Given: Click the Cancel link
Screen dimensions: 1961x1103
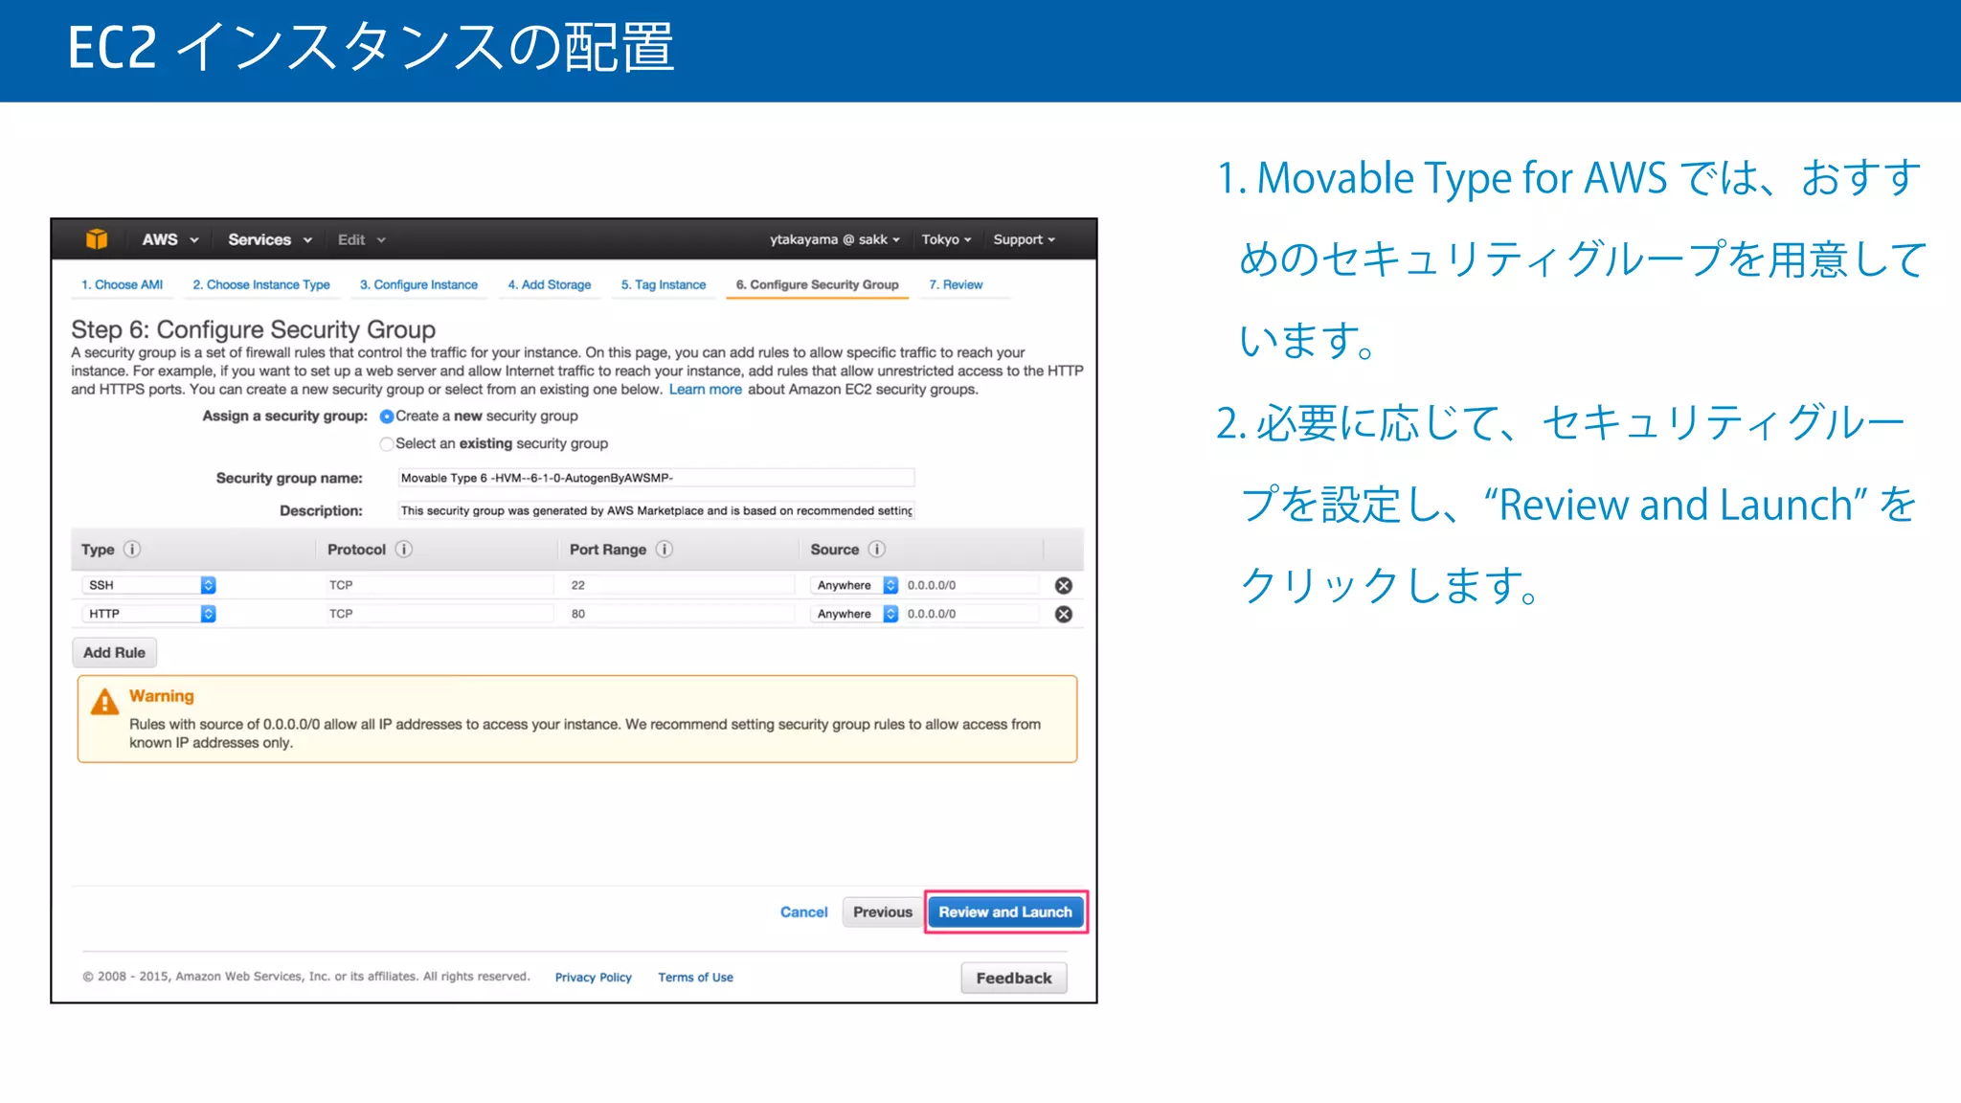Looking at the screenshot, I should pyautogui.click(x=804, y=912).
